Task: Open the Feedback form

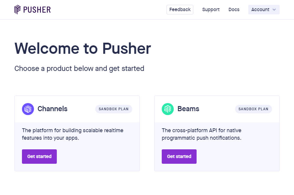Action: tap(180, 10)
